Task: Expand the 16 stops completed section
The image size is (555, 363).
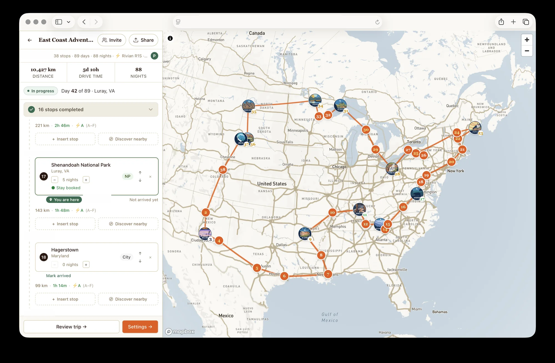Action: pyautogui.click(x=91, y=109)
